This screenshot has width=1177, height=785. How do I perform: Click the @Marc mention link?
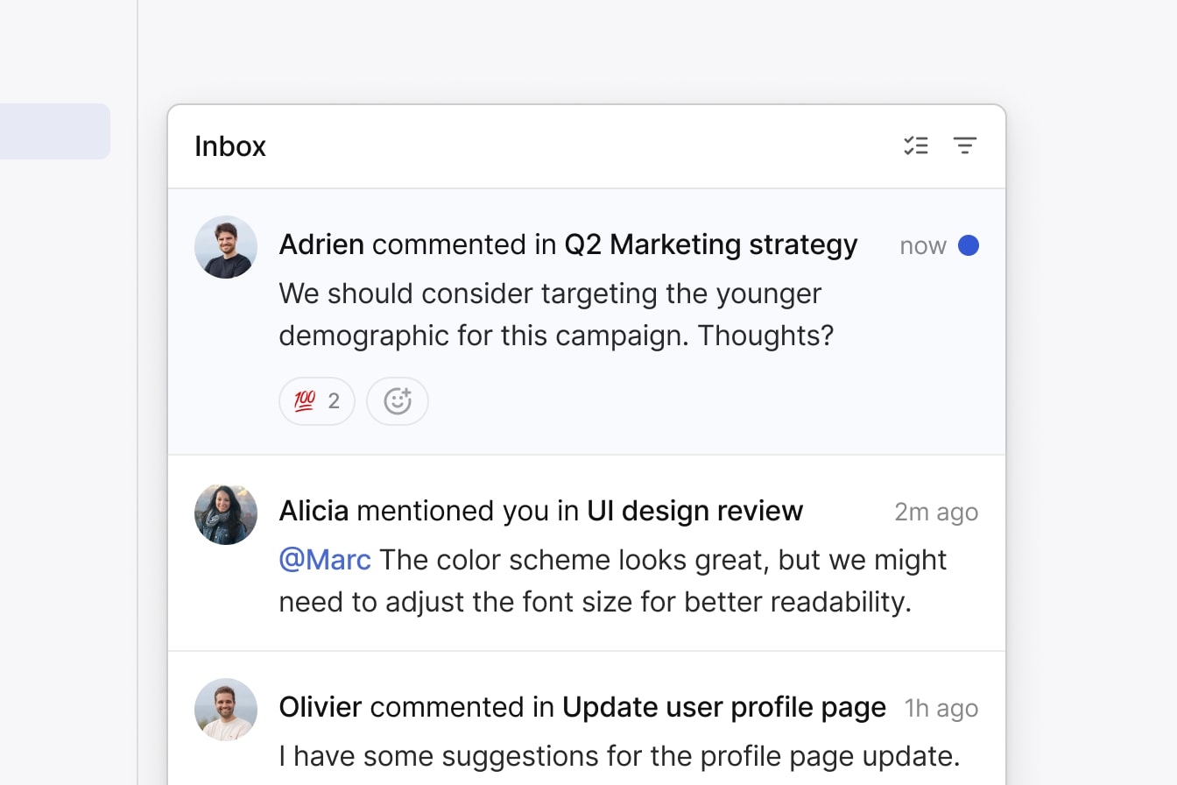(325, 559)
